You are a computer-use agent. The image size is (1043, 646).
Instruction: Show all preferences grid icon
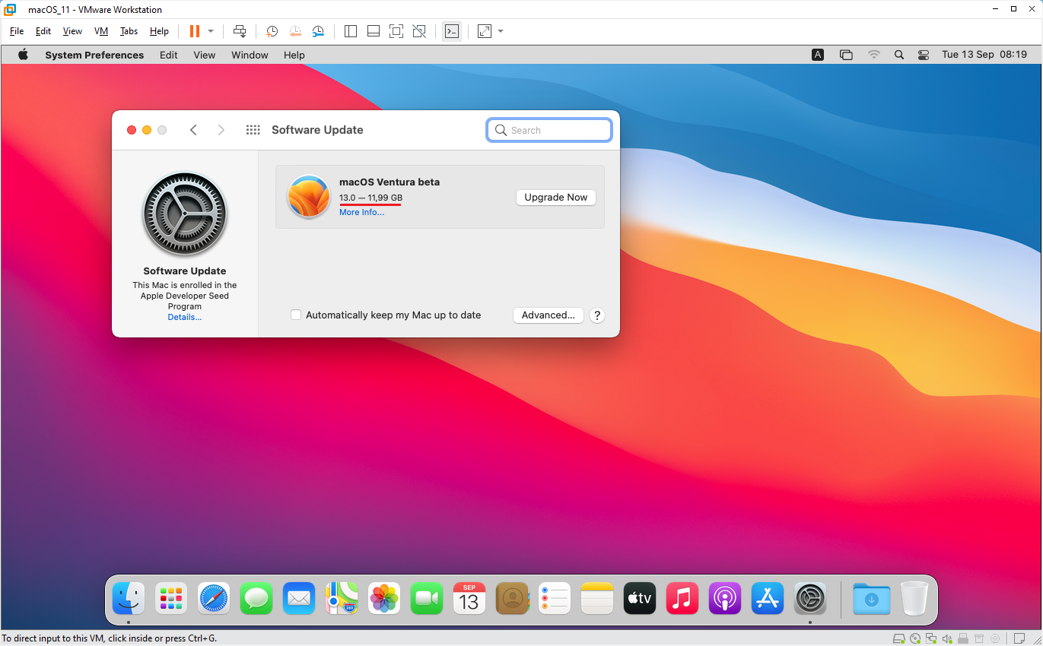pyautogui.click(x=253, y=130)
